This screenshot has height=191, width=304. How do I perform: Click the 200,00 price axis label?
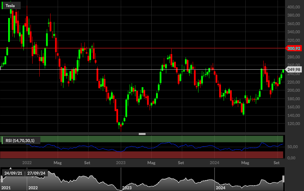(293, 90)
